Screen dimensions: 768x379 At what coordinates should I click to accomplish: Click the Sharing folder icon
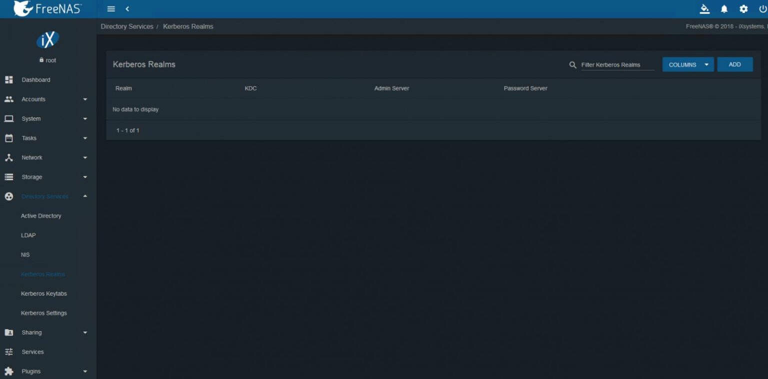(8, 333)
